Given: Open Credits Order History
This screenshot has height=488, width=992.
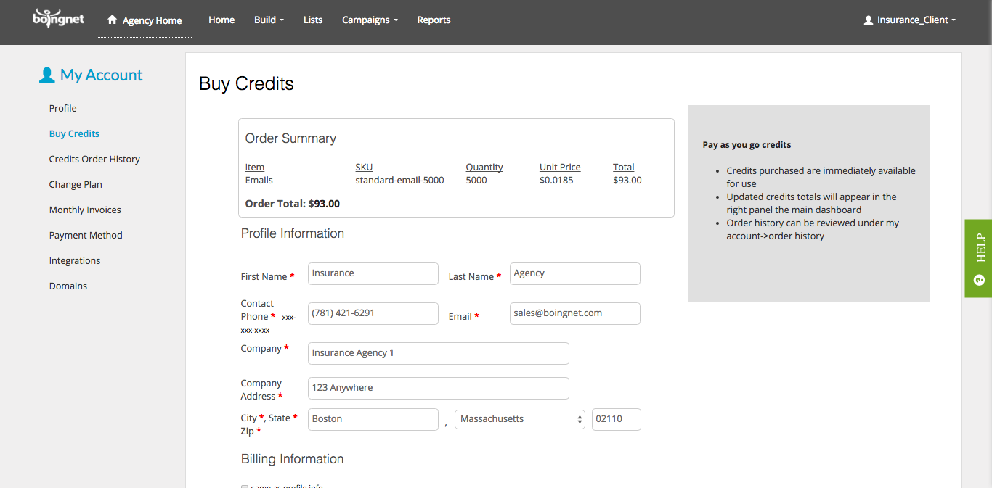Looking at the screenshot, I should point(94,159).
